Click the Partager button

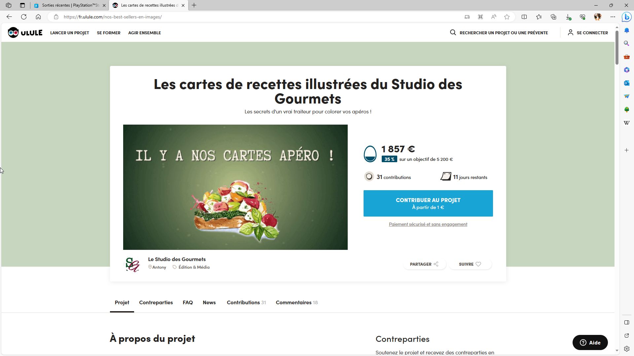424,264
